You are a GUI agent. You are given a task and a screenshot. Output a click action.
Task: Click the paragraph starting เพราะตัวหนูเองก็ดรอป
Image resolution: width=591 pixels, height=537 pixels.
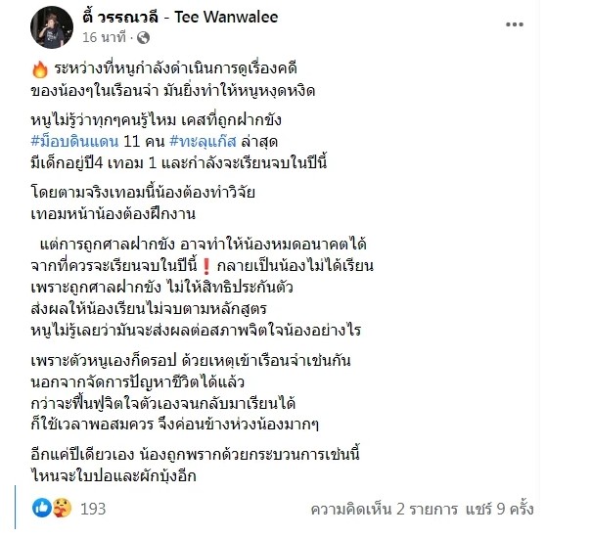pyautogui.click(x=191, y=392)
